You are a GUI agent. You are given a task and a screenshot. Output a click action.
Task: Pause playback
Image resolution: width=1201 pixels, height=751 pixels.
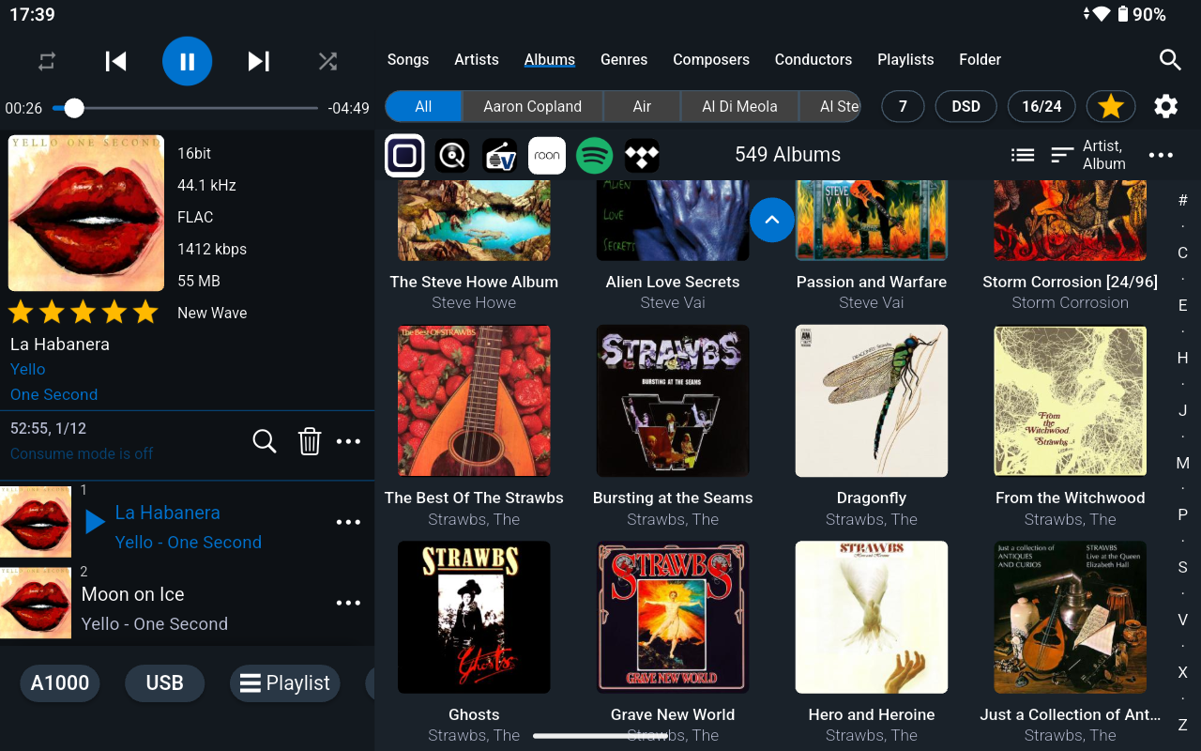pos(188,62)
